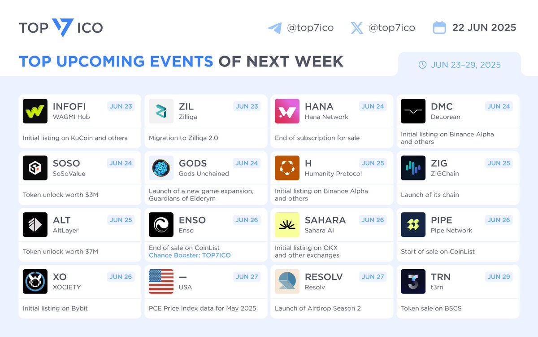
Task: Click the text 'Initial listing on KuCoin and others'
Action: 75,138
